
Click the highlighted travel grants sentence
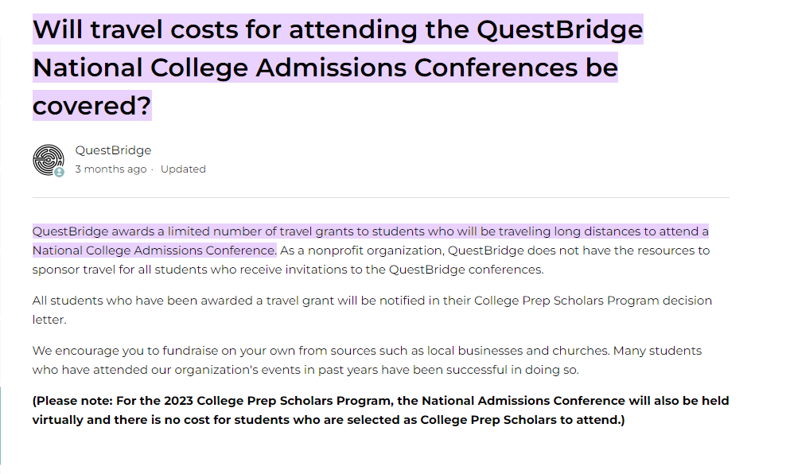click(x=370, y=241)
